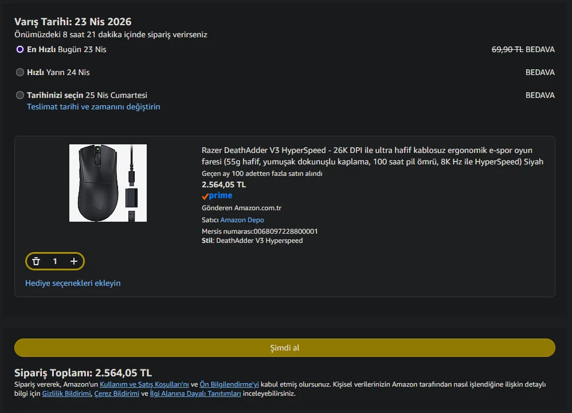Screen dimensions: 572x413
Task: Click the Varış Tarihi: 23 Nis 2026 heading
Action: (x=73, y=22)
